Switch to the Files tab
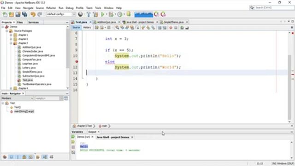This screenshot has width=295, height=166. click(x=20, y=23)
